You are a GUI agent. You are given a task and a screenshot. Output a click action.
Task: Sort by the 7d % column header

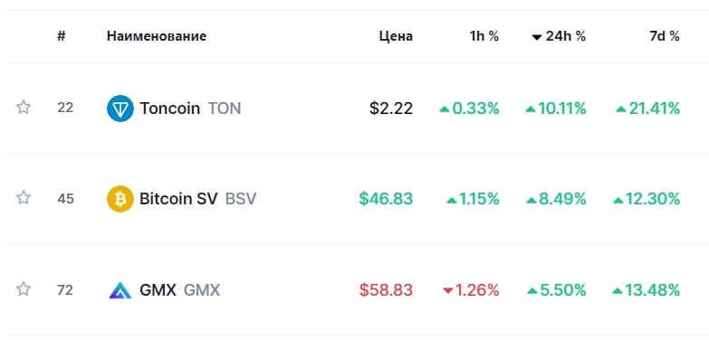pyautogui.click(x=665, y=36)
